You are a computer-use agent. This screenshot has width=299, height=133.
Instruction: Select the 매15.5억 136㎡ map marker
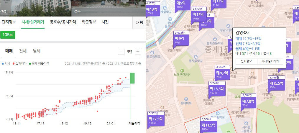pyautogui.click(x=277, y=84)
